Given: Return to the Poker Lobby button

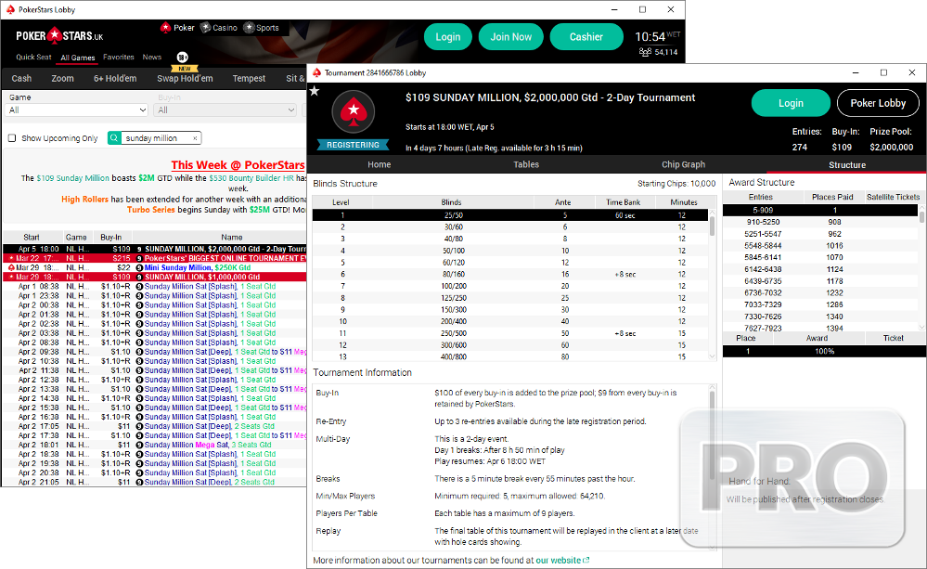Looking at the screenshot, I should tap(878, 103).
